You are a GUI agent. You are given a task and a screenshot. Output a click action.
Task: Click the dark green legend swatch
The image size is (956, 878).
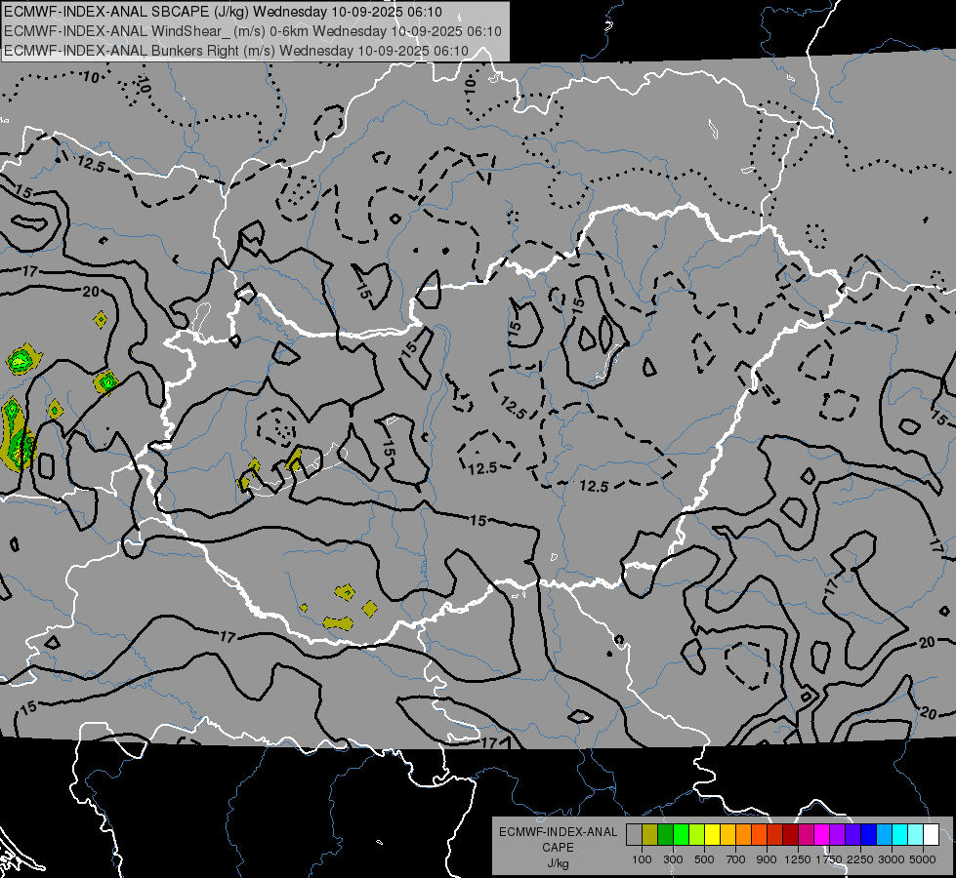[x=665, y=835]
